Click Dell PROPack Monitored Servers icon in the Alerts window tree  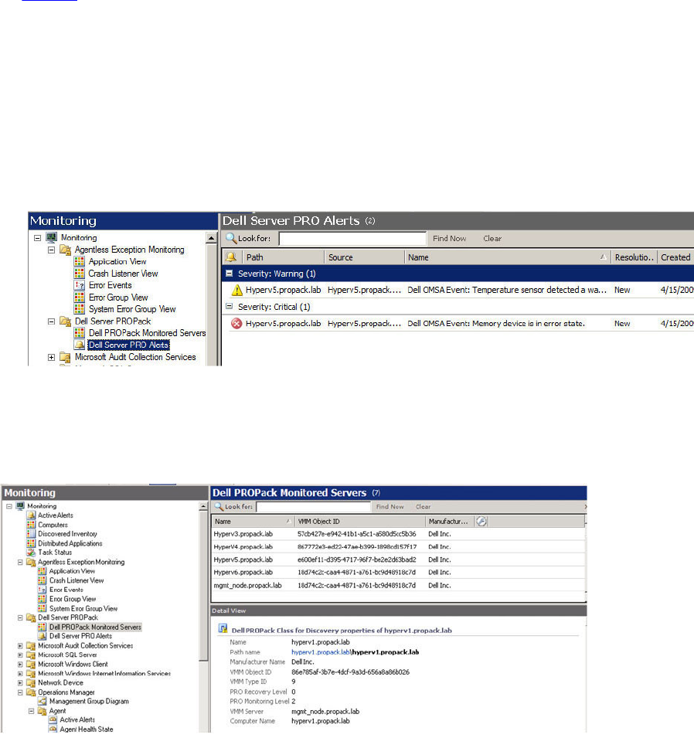click(79, 333)
